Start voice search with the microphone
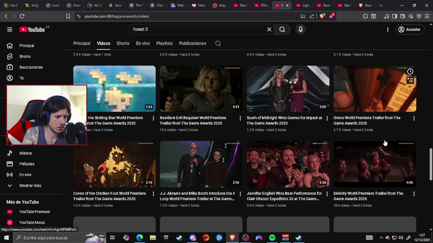This screenshot has height=243, width=433. (300, 29)
